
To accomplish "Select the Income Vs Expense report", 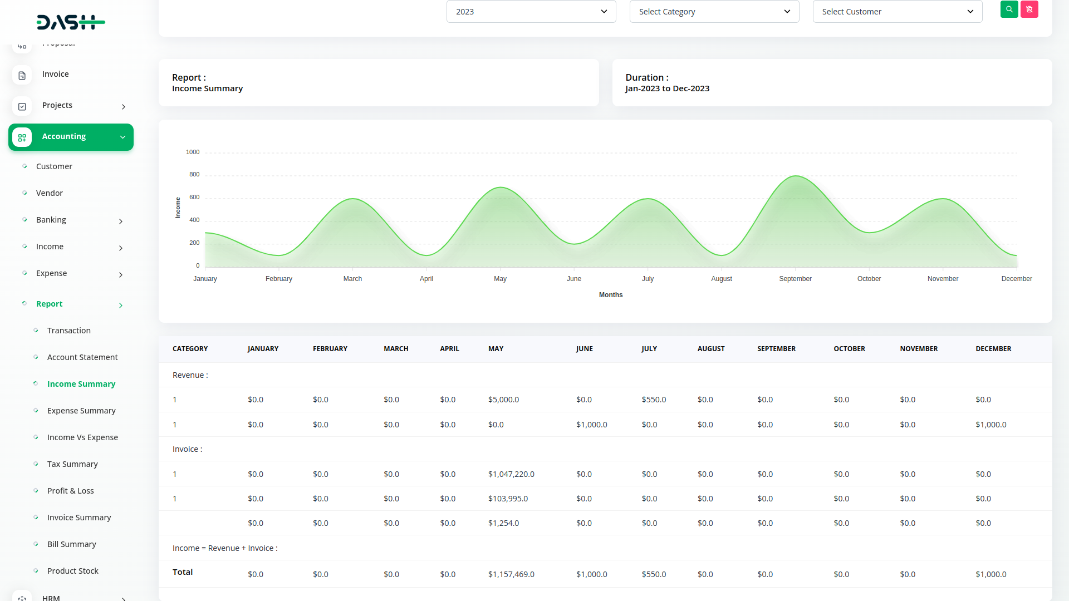I will click(x=82, y=437).
